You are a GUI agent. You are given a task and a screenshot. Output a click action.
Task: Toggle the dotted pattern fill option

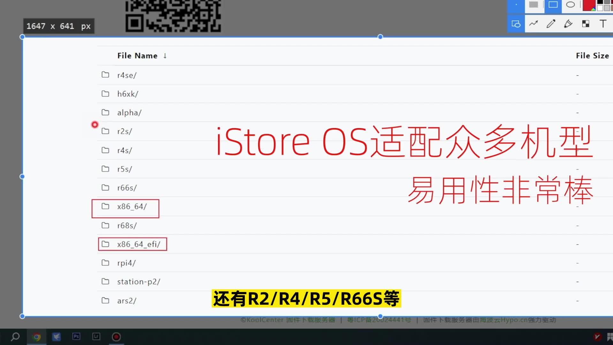534,5
